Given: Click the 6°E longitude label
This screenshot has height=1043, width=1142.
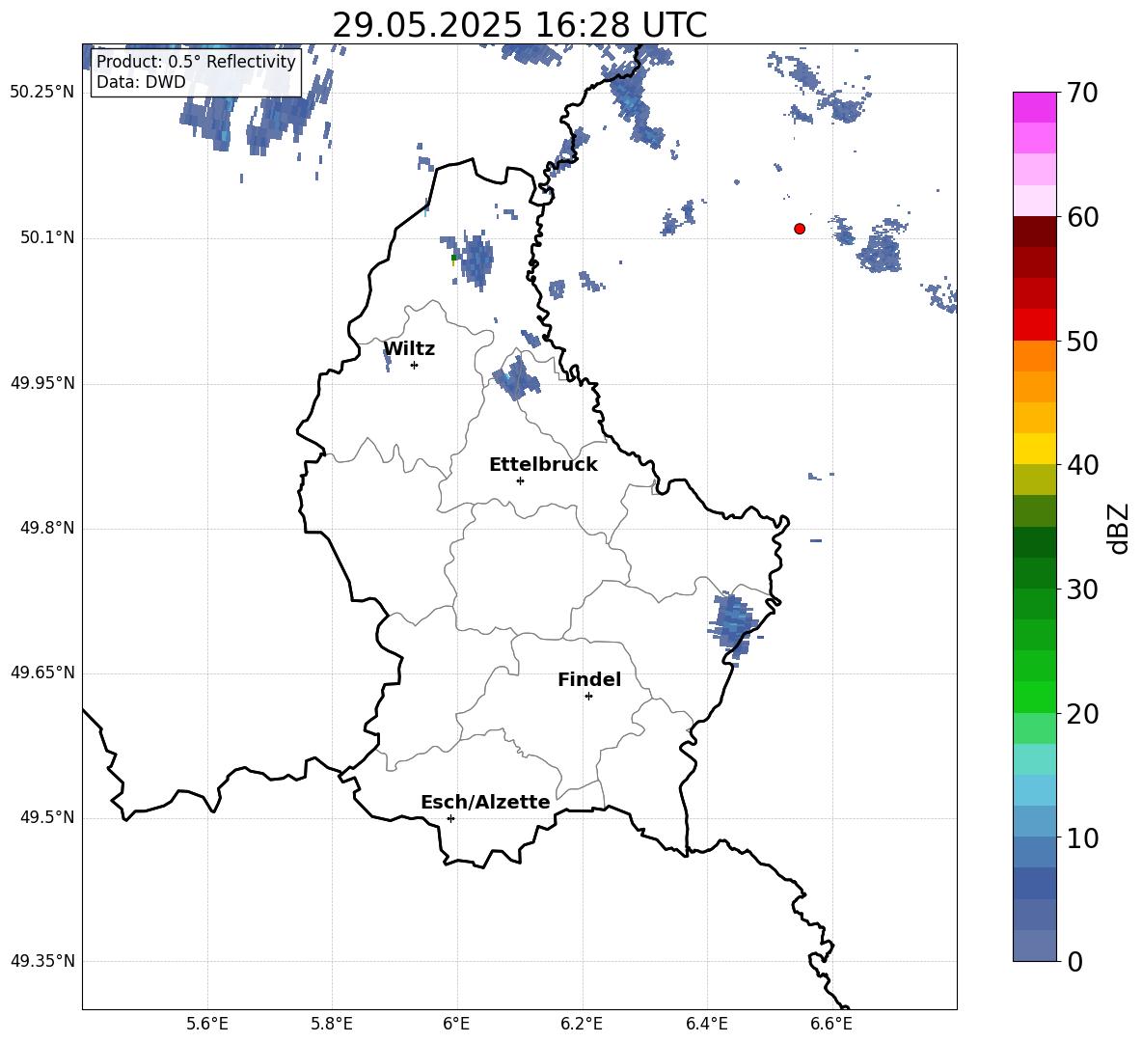Looking at the screenshot, I should click(456, 1024).
